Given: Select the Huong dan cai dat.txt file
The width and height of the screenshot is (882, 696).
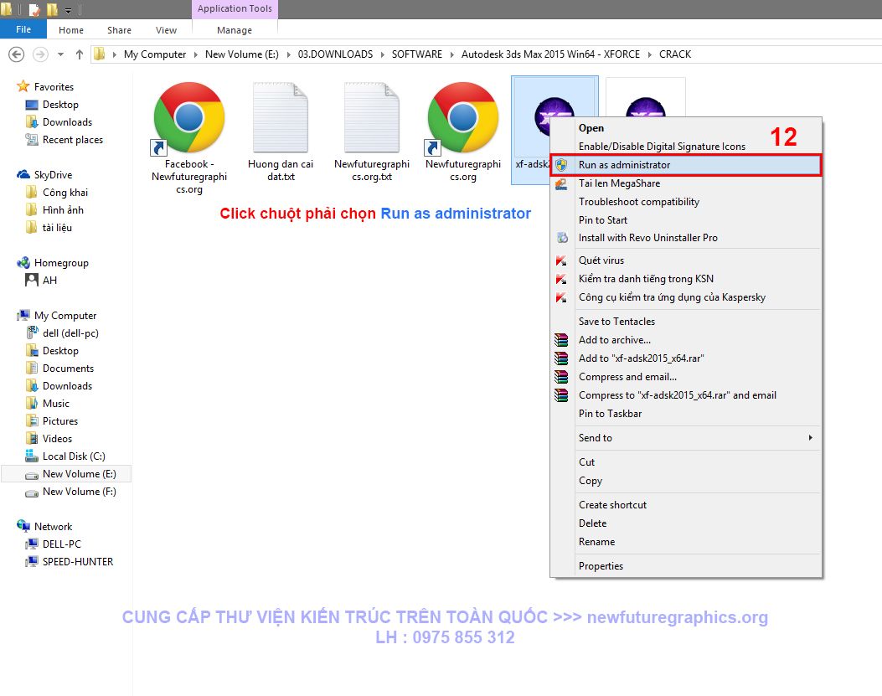Looking at the screenshot, I should 281,131.
